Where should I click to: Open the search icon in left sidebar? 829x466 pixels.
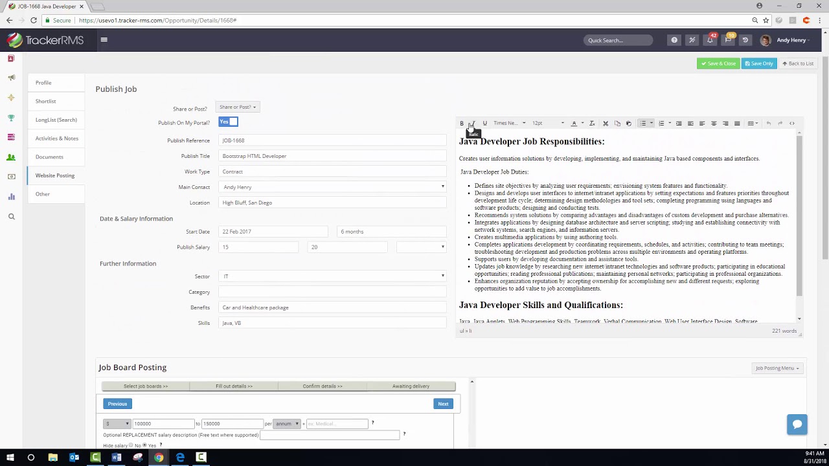click(x=11, y=217)
